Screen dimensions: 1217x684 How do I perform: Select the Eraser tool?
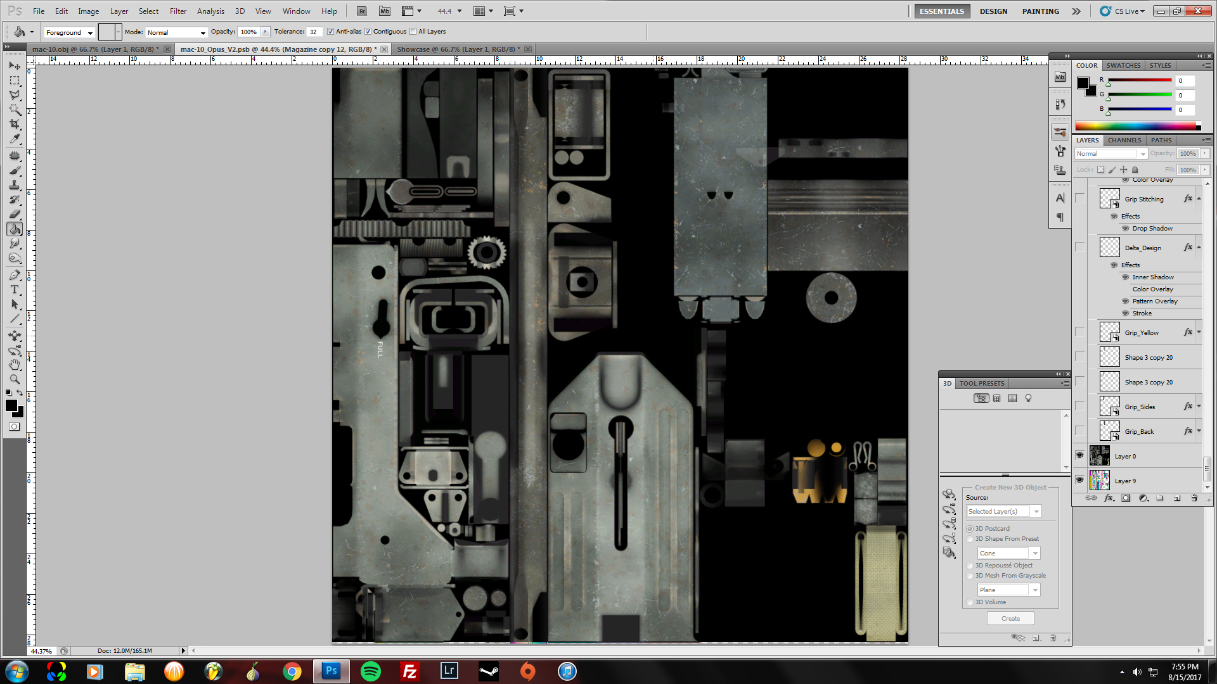pos(15,214)
